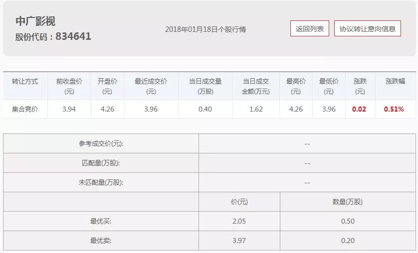Select best bid quantity 0.50
The height and width of the screenshot is (253, 418).
348,221
